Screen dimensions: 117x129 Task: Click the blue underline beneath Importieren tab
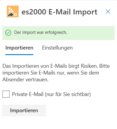coord(19,54)
